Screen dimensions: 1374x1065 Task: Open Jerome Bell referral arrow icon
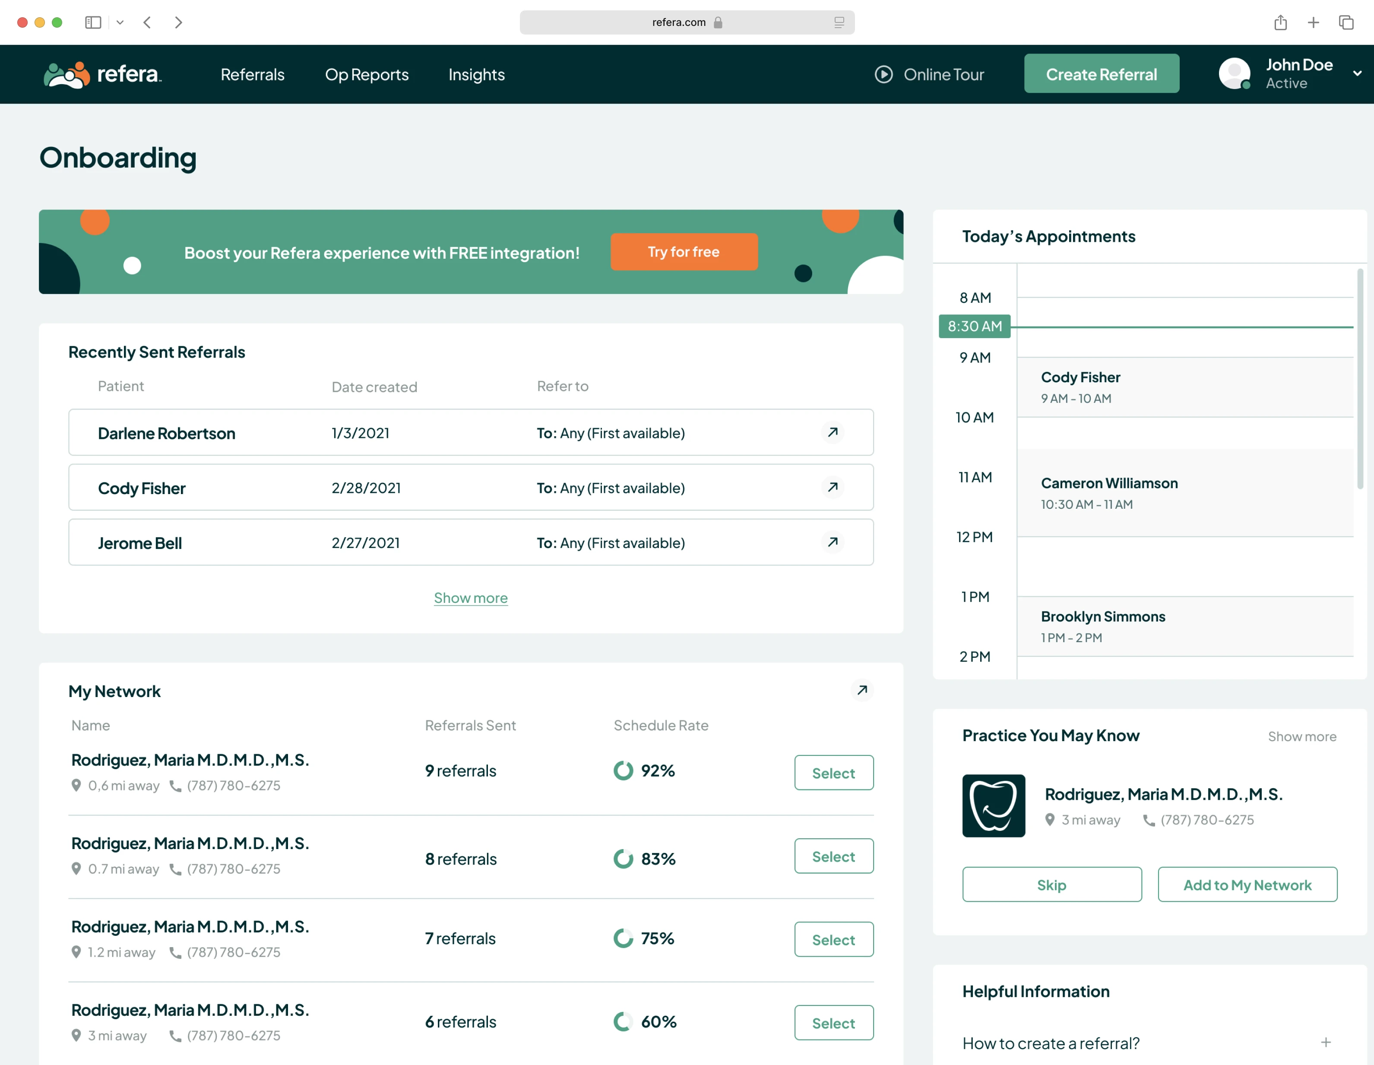(x=833, y=542)
